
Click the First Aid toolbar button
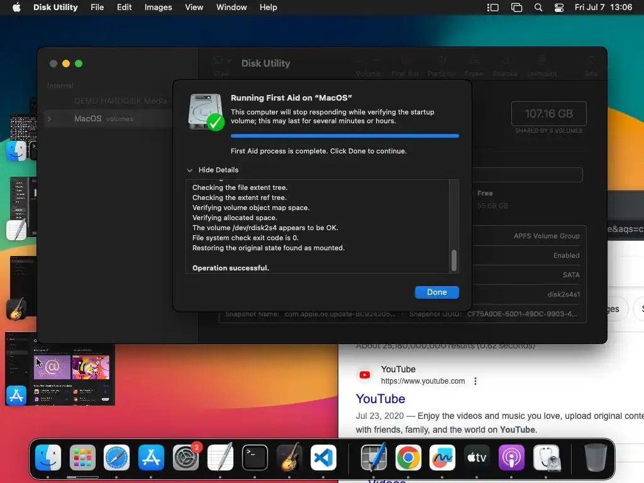405,65
